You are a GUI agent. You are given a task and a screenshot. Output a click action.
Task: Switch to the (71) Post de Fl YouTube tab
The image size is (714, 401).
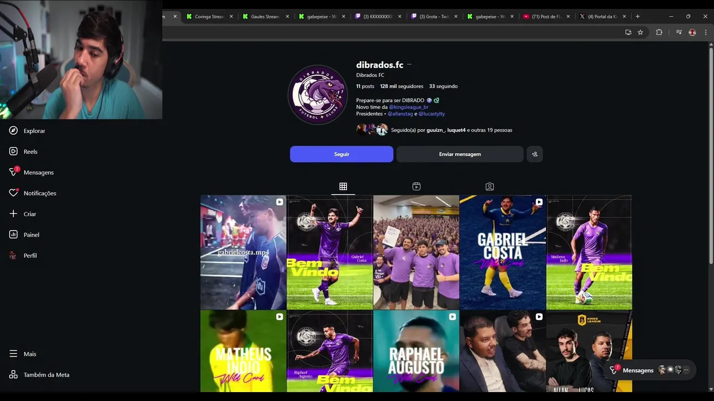click(x=546, y=17)
